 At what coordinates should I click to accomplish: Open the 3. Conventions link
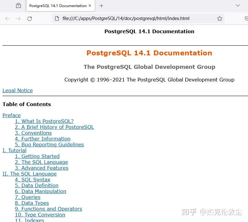click(33, 133)
